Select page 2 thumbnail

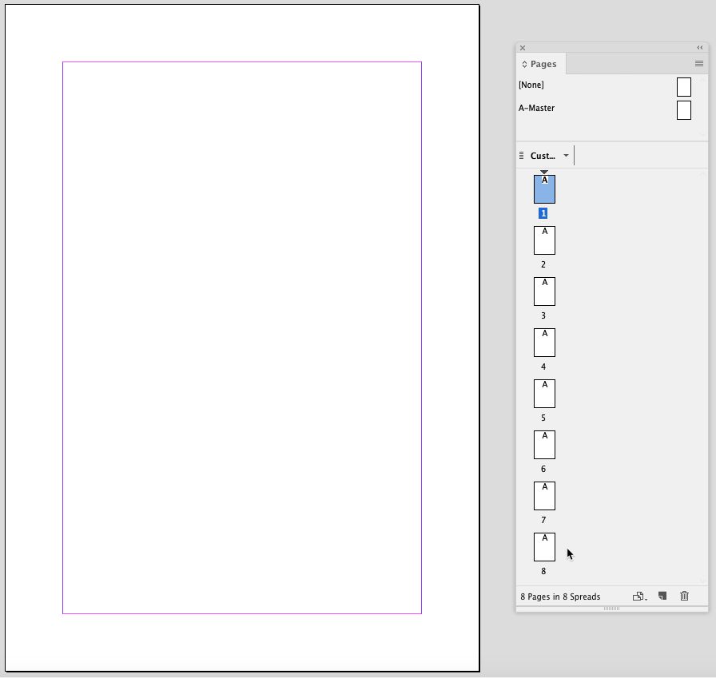click(x=544, y=240)
